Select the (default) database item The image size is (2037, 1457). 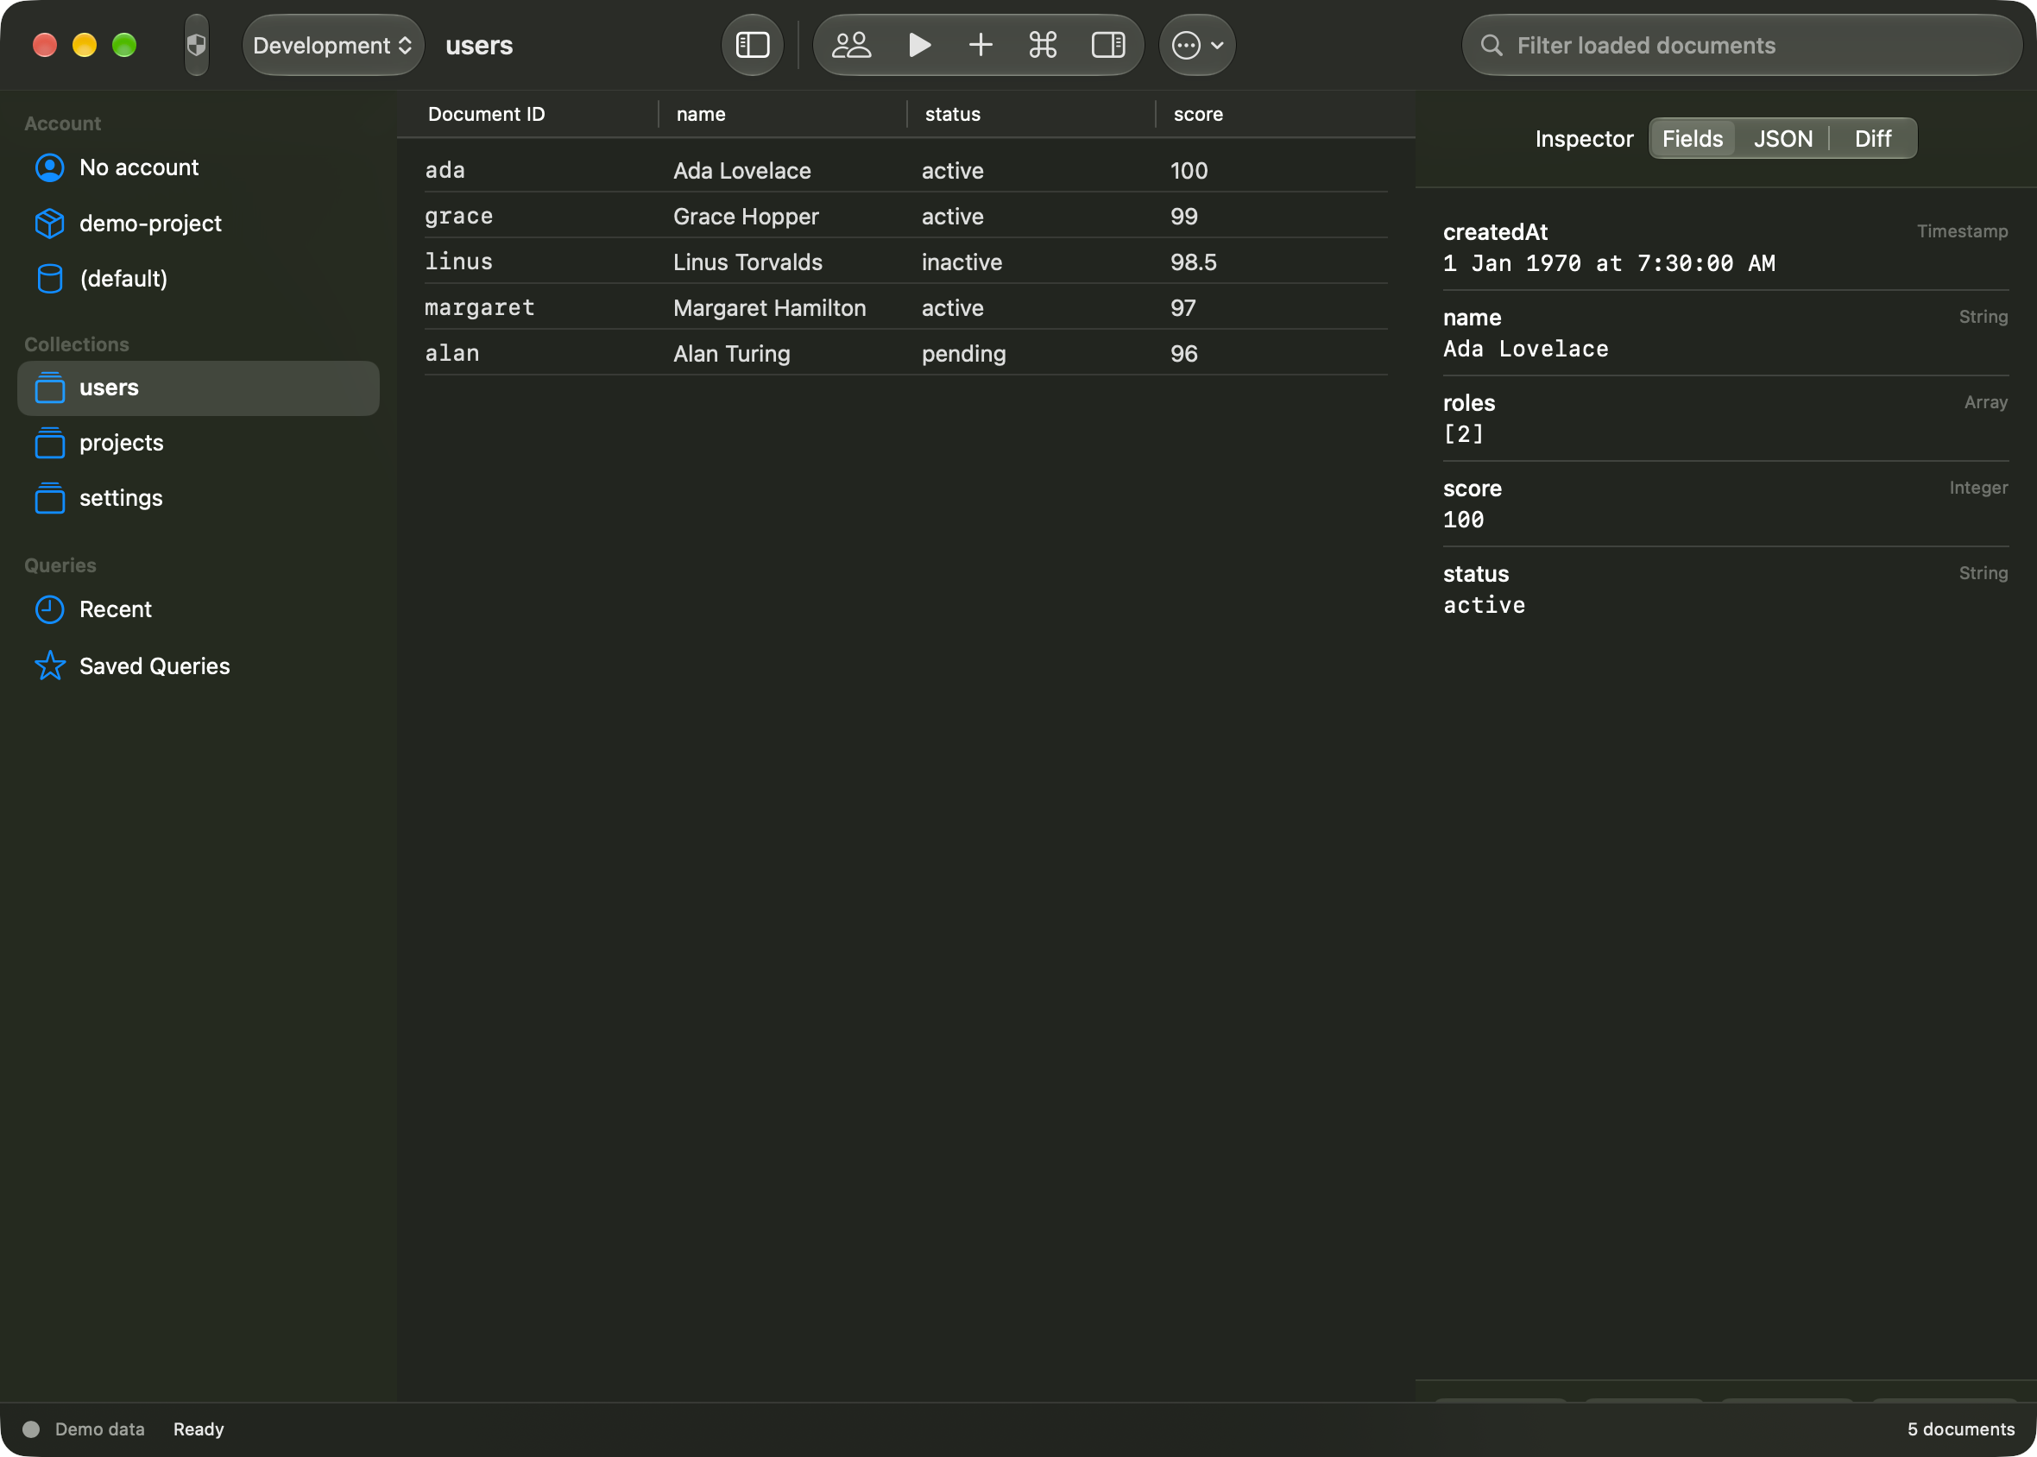199,279
